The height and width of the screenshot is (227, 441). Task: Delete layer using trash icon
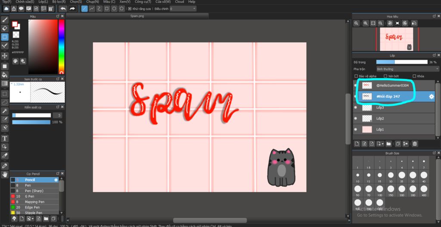415,144
